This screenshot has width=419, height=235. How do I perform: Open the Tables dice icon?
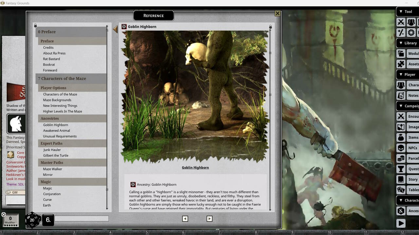pos(401,190)
